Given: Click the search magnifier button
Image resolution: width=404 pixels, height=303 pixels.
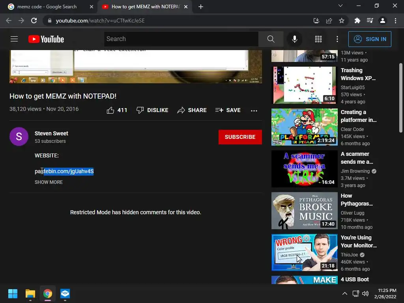Looking at the screenshot, I should pyautogui.click(x=271, y=39).
